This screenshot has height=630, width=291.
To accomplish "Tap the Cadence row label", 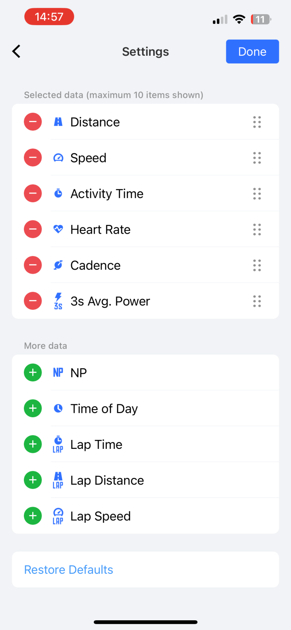I will pyautogui.click(x=95, y=265).
